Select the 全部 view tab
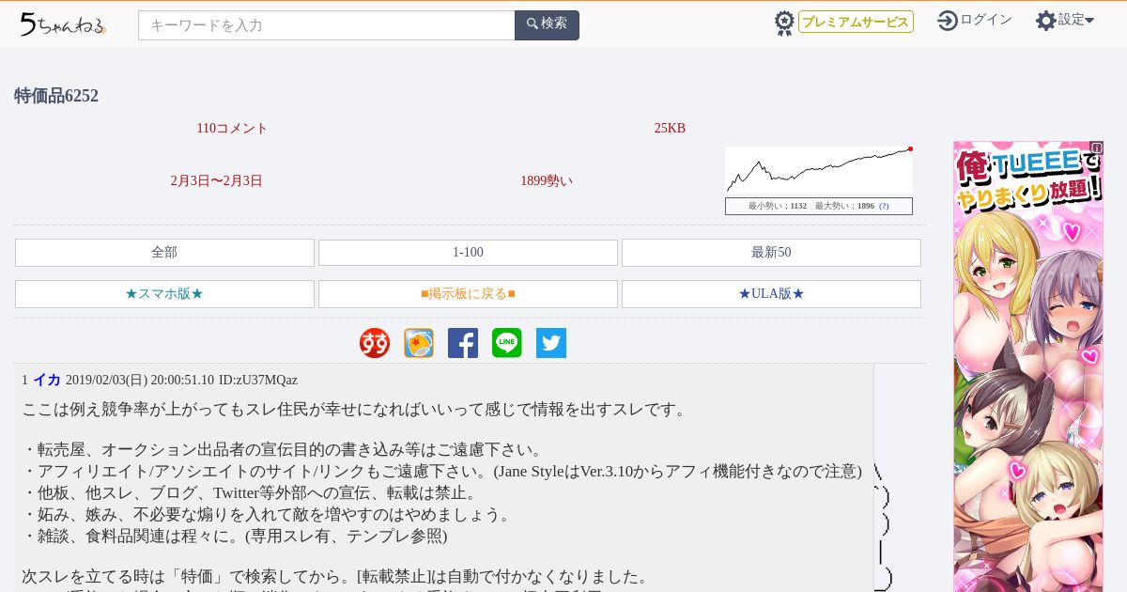 click(x=164, y=253)
